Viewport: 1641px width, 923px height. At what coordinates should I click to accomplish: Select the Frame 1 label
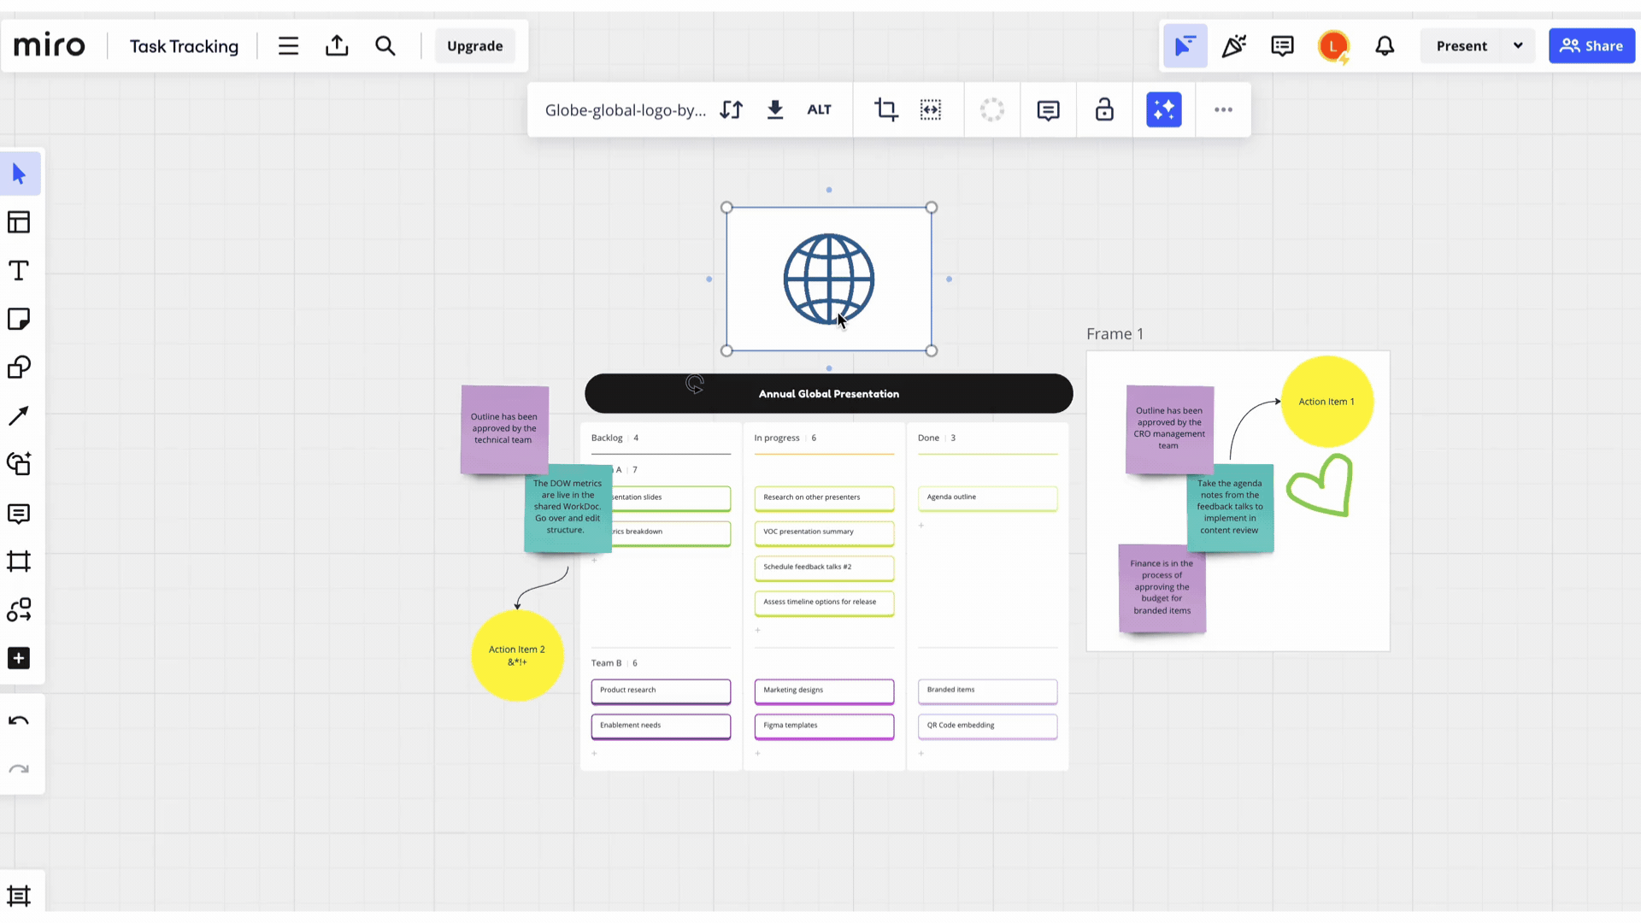(x=1115, y=334)
